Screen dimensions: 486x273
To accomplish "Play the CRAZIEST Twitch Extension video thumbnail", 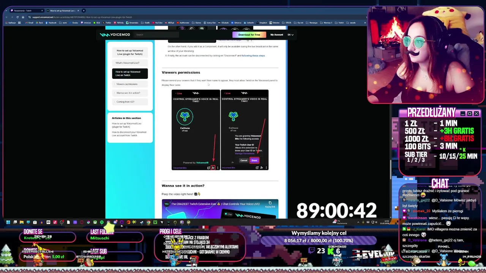I will pos(220,209).
